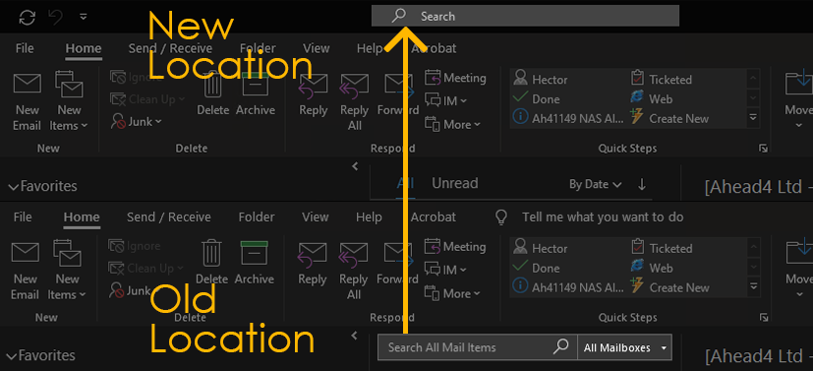Run the Web quick step in the upper ribbon
Screen dimensions: 813x371
(651, 98)
